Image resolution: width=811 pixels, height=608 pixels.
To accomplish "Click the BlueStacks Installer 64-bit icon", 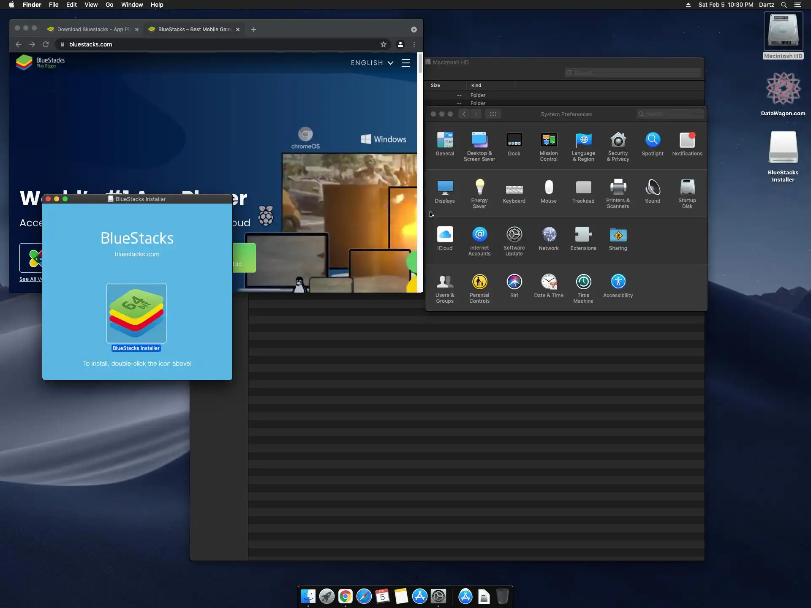I will pos(136,313).
